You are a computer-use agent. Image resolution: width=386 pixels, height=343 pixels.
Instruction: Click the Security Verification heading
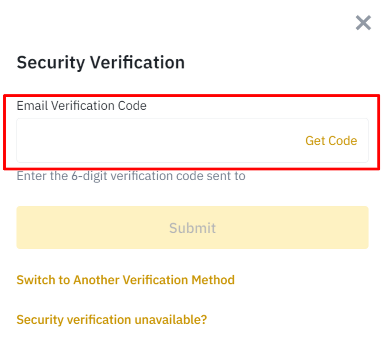coord(100,62)
